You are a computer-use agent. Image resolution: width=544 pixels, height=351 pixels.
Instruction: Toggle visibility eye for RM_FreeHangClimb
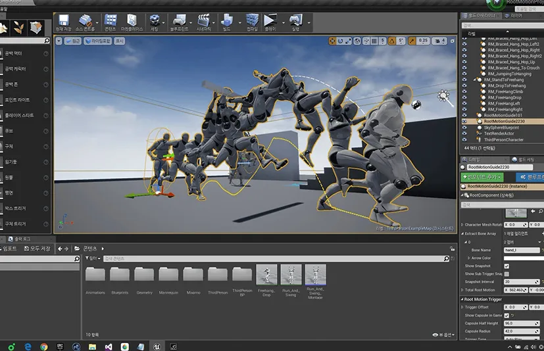(464, 91)
